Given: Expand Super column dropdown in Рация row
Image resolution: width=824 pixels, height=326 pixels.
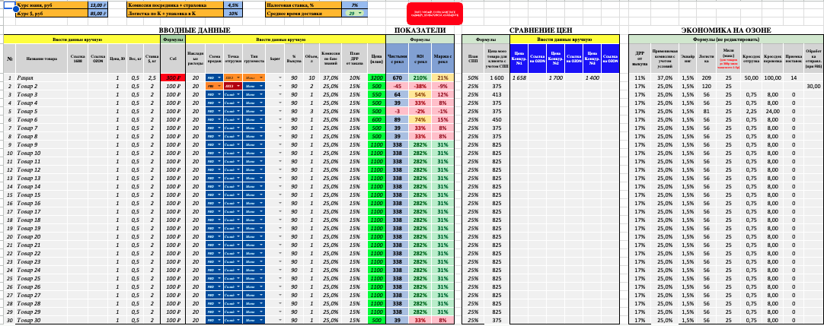Looking at the screenshot, I should click(280, 78).
